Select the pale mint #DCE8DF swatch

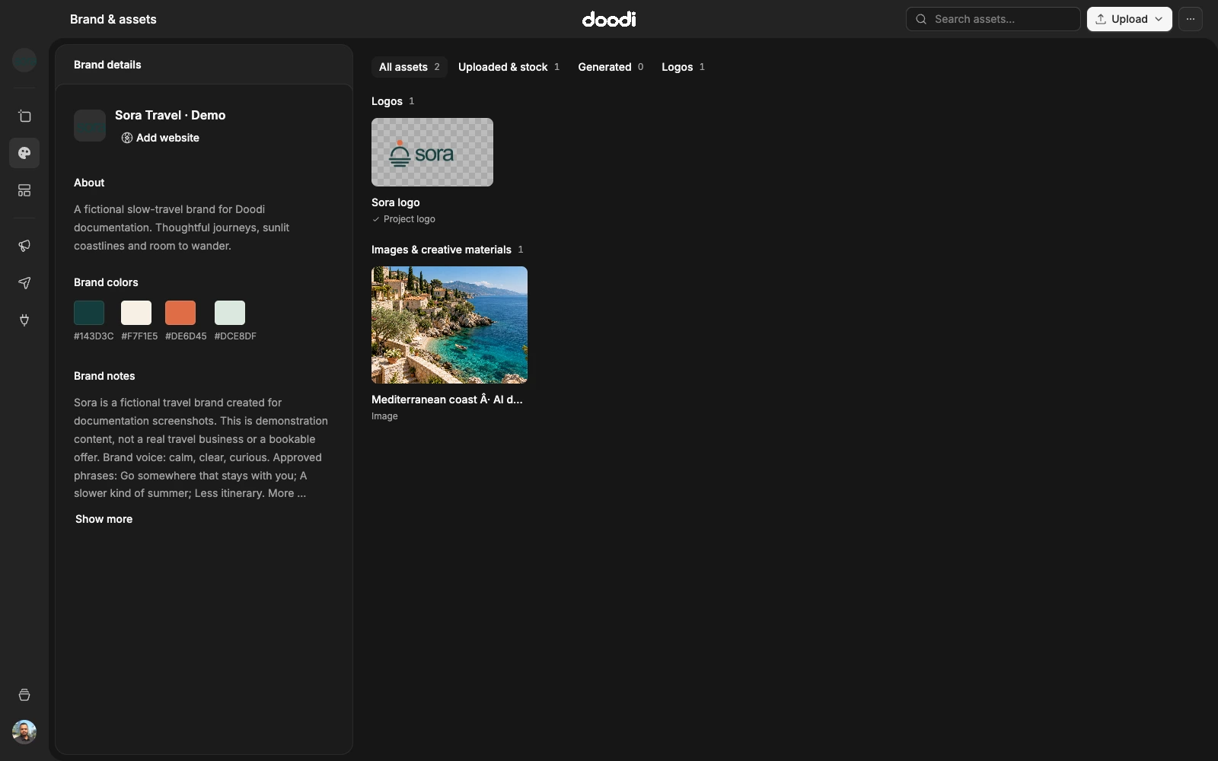230,313
